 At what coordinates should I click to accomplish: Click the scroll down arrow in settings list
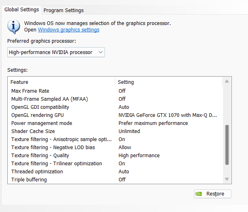click(227, 179)
